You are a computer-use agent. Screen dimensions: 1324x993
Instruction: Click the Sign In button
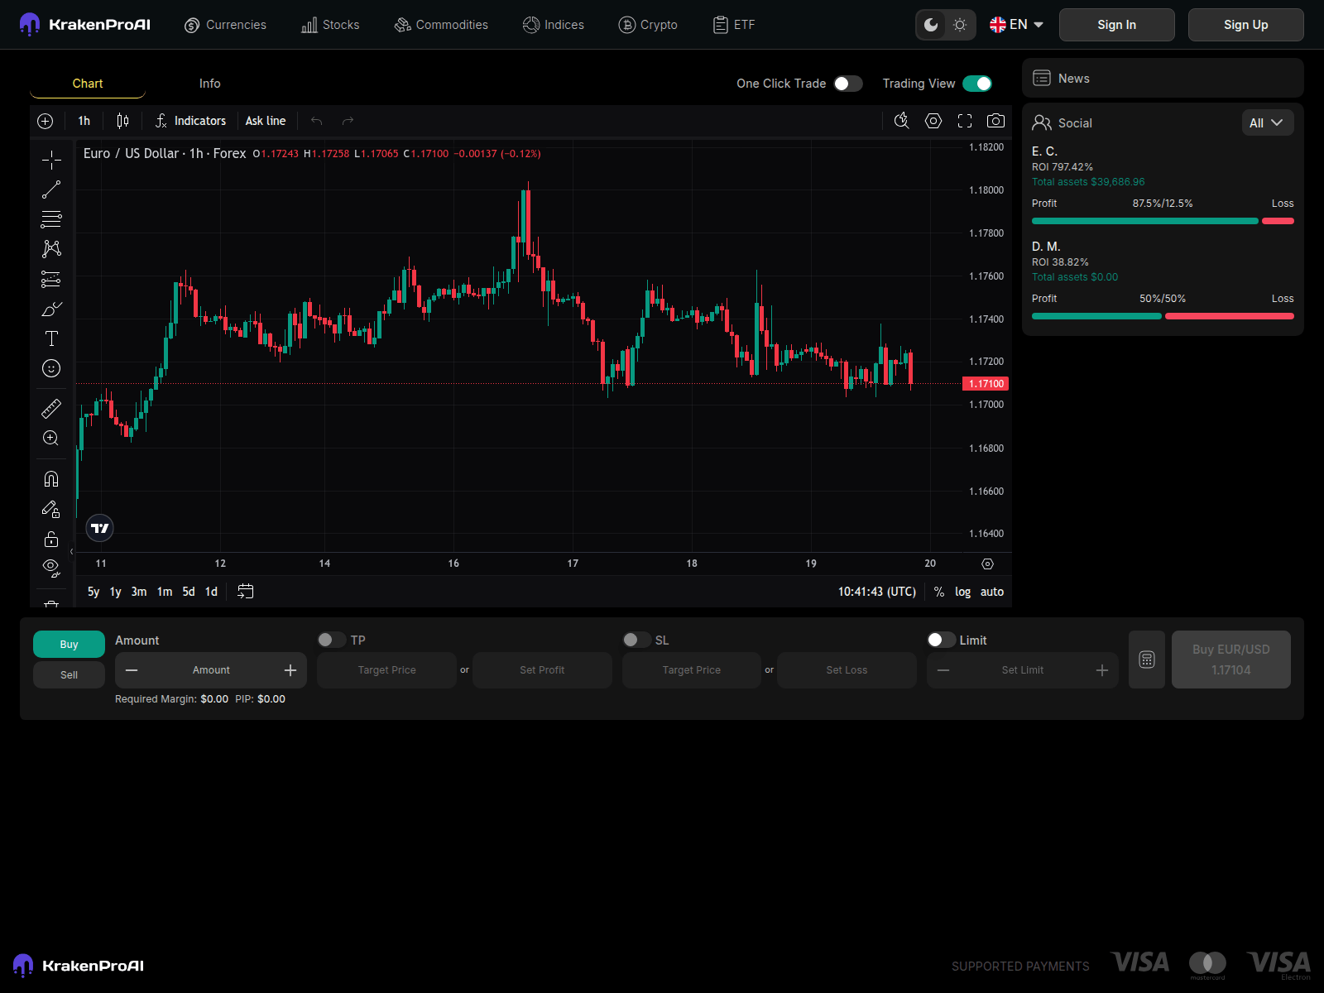[x=1117, y=25]
